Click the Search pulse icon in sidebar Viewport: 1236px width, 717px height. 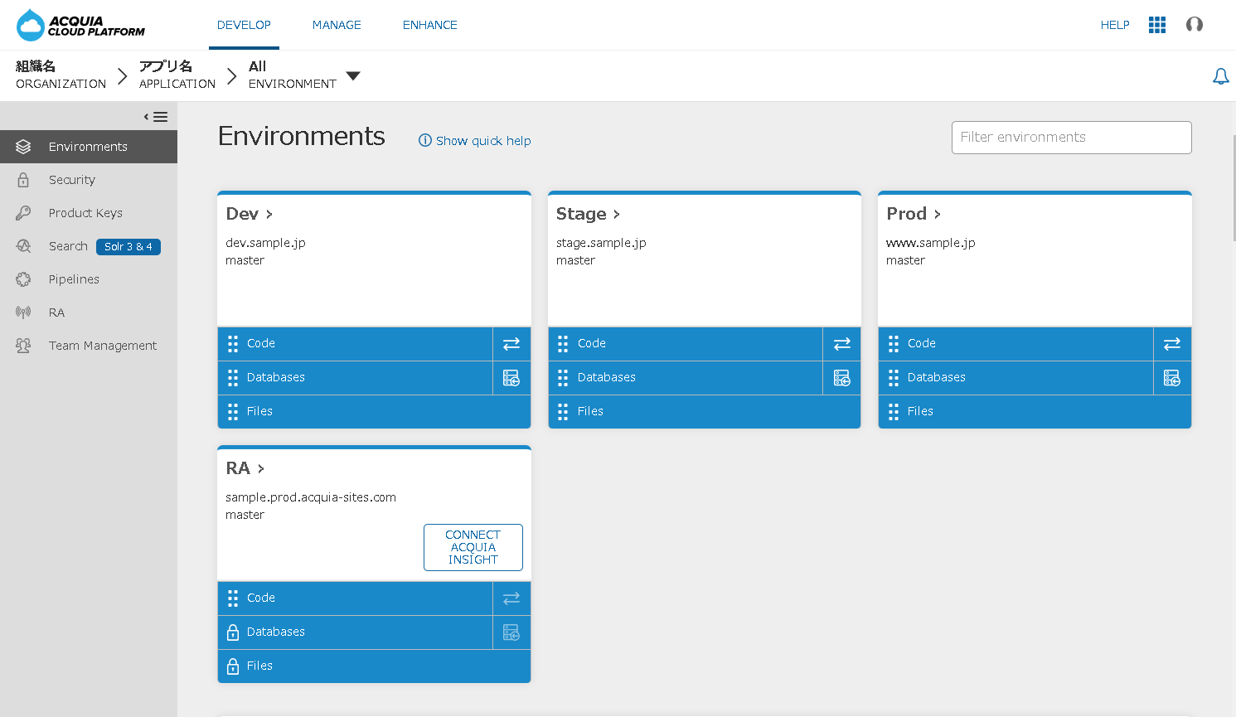coord(23,246)
